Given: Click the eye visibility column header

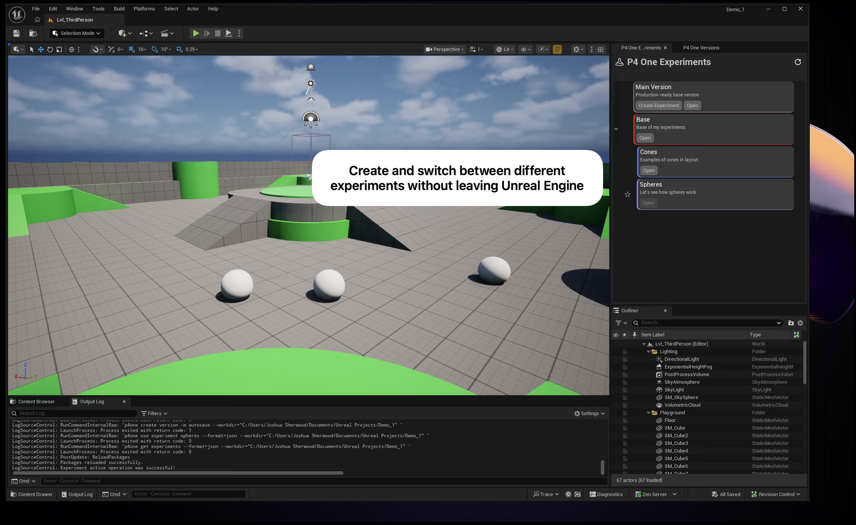Looking at the screenshot, I should click(616, 335).
